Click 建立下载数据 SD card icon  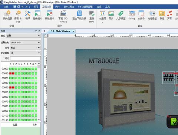click(x=79, y=14)
